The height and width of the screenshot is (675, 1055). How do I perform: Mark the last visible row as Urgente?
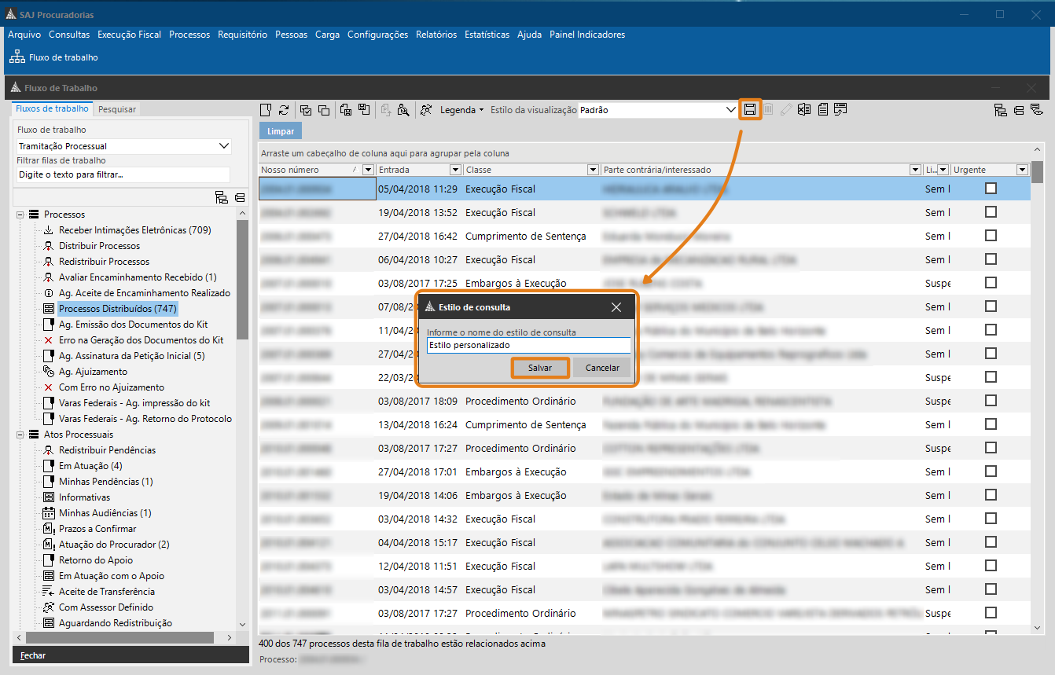point(991,613)
